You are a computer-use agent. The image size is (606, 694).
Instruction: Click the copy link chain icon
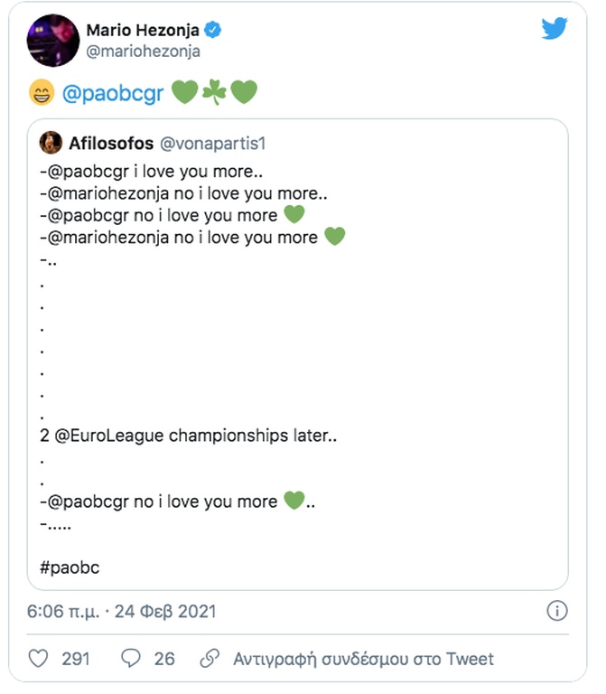pyautogui.click(x=210, y=659)
